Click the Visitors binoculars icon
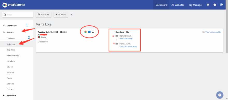This screenshot has width=228, height=100. coord(4,32)
